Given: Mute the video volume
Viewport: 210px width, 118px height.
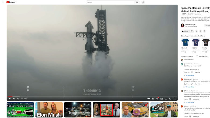Looking at the screenshot, I should pos(18,99).
